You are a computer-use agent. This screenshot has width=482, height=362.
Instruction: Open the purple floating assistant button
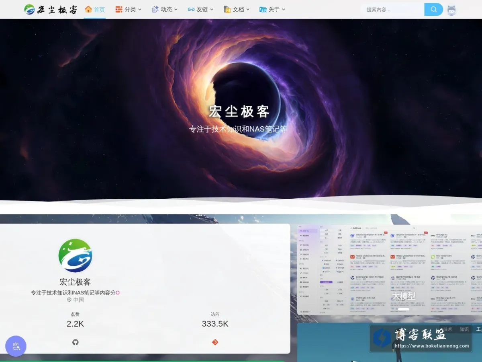click(x=16, y=346)
